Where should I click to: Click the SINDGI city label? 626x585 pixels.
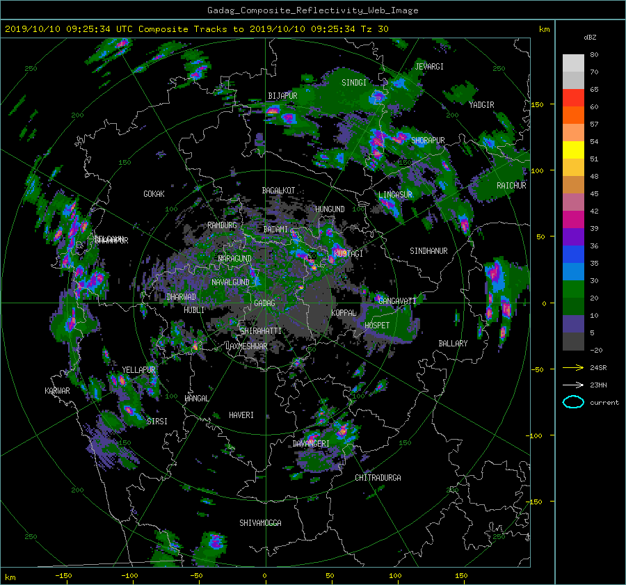coord(354,83)
